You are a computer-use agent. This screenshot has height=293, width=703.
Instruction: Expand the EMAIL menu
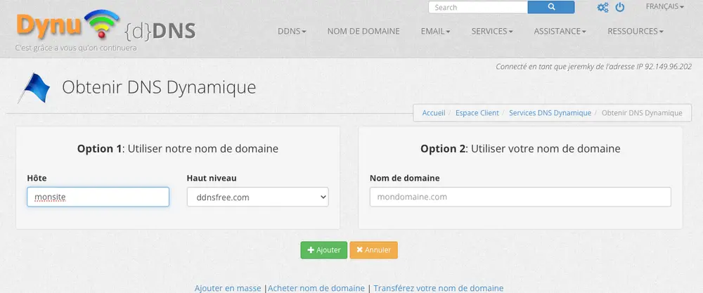click(435, 32)
